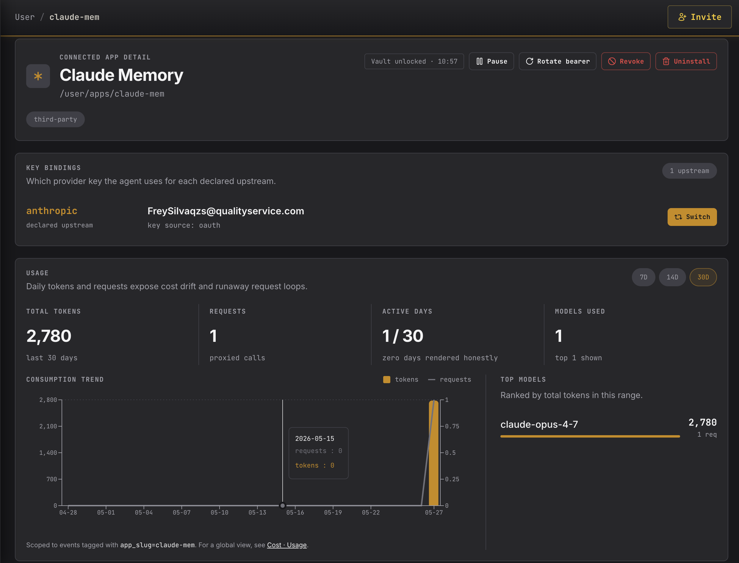Click the 05-15 chart data point
Screen dimensions: 739x563
282,505
